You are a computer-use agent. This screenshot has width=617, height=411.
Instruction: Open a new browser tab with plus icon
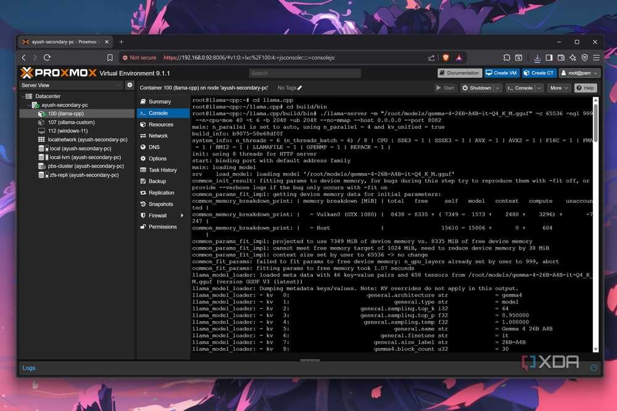[x=121, y=42]
